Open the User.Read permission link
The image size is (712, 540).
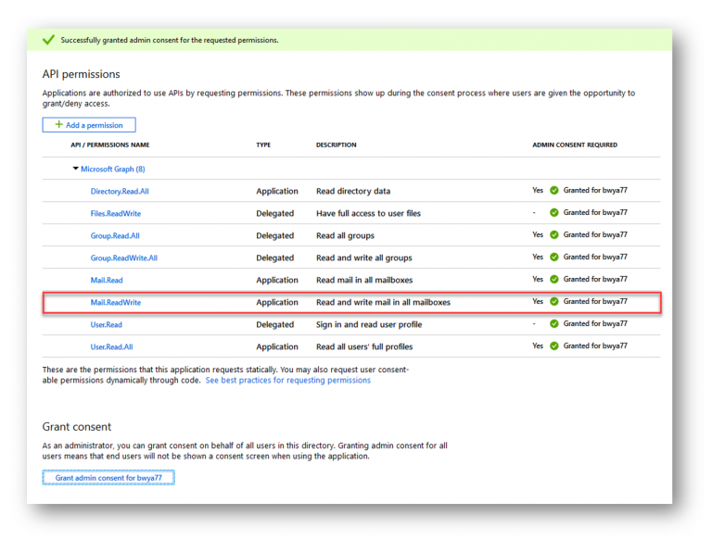107,324
